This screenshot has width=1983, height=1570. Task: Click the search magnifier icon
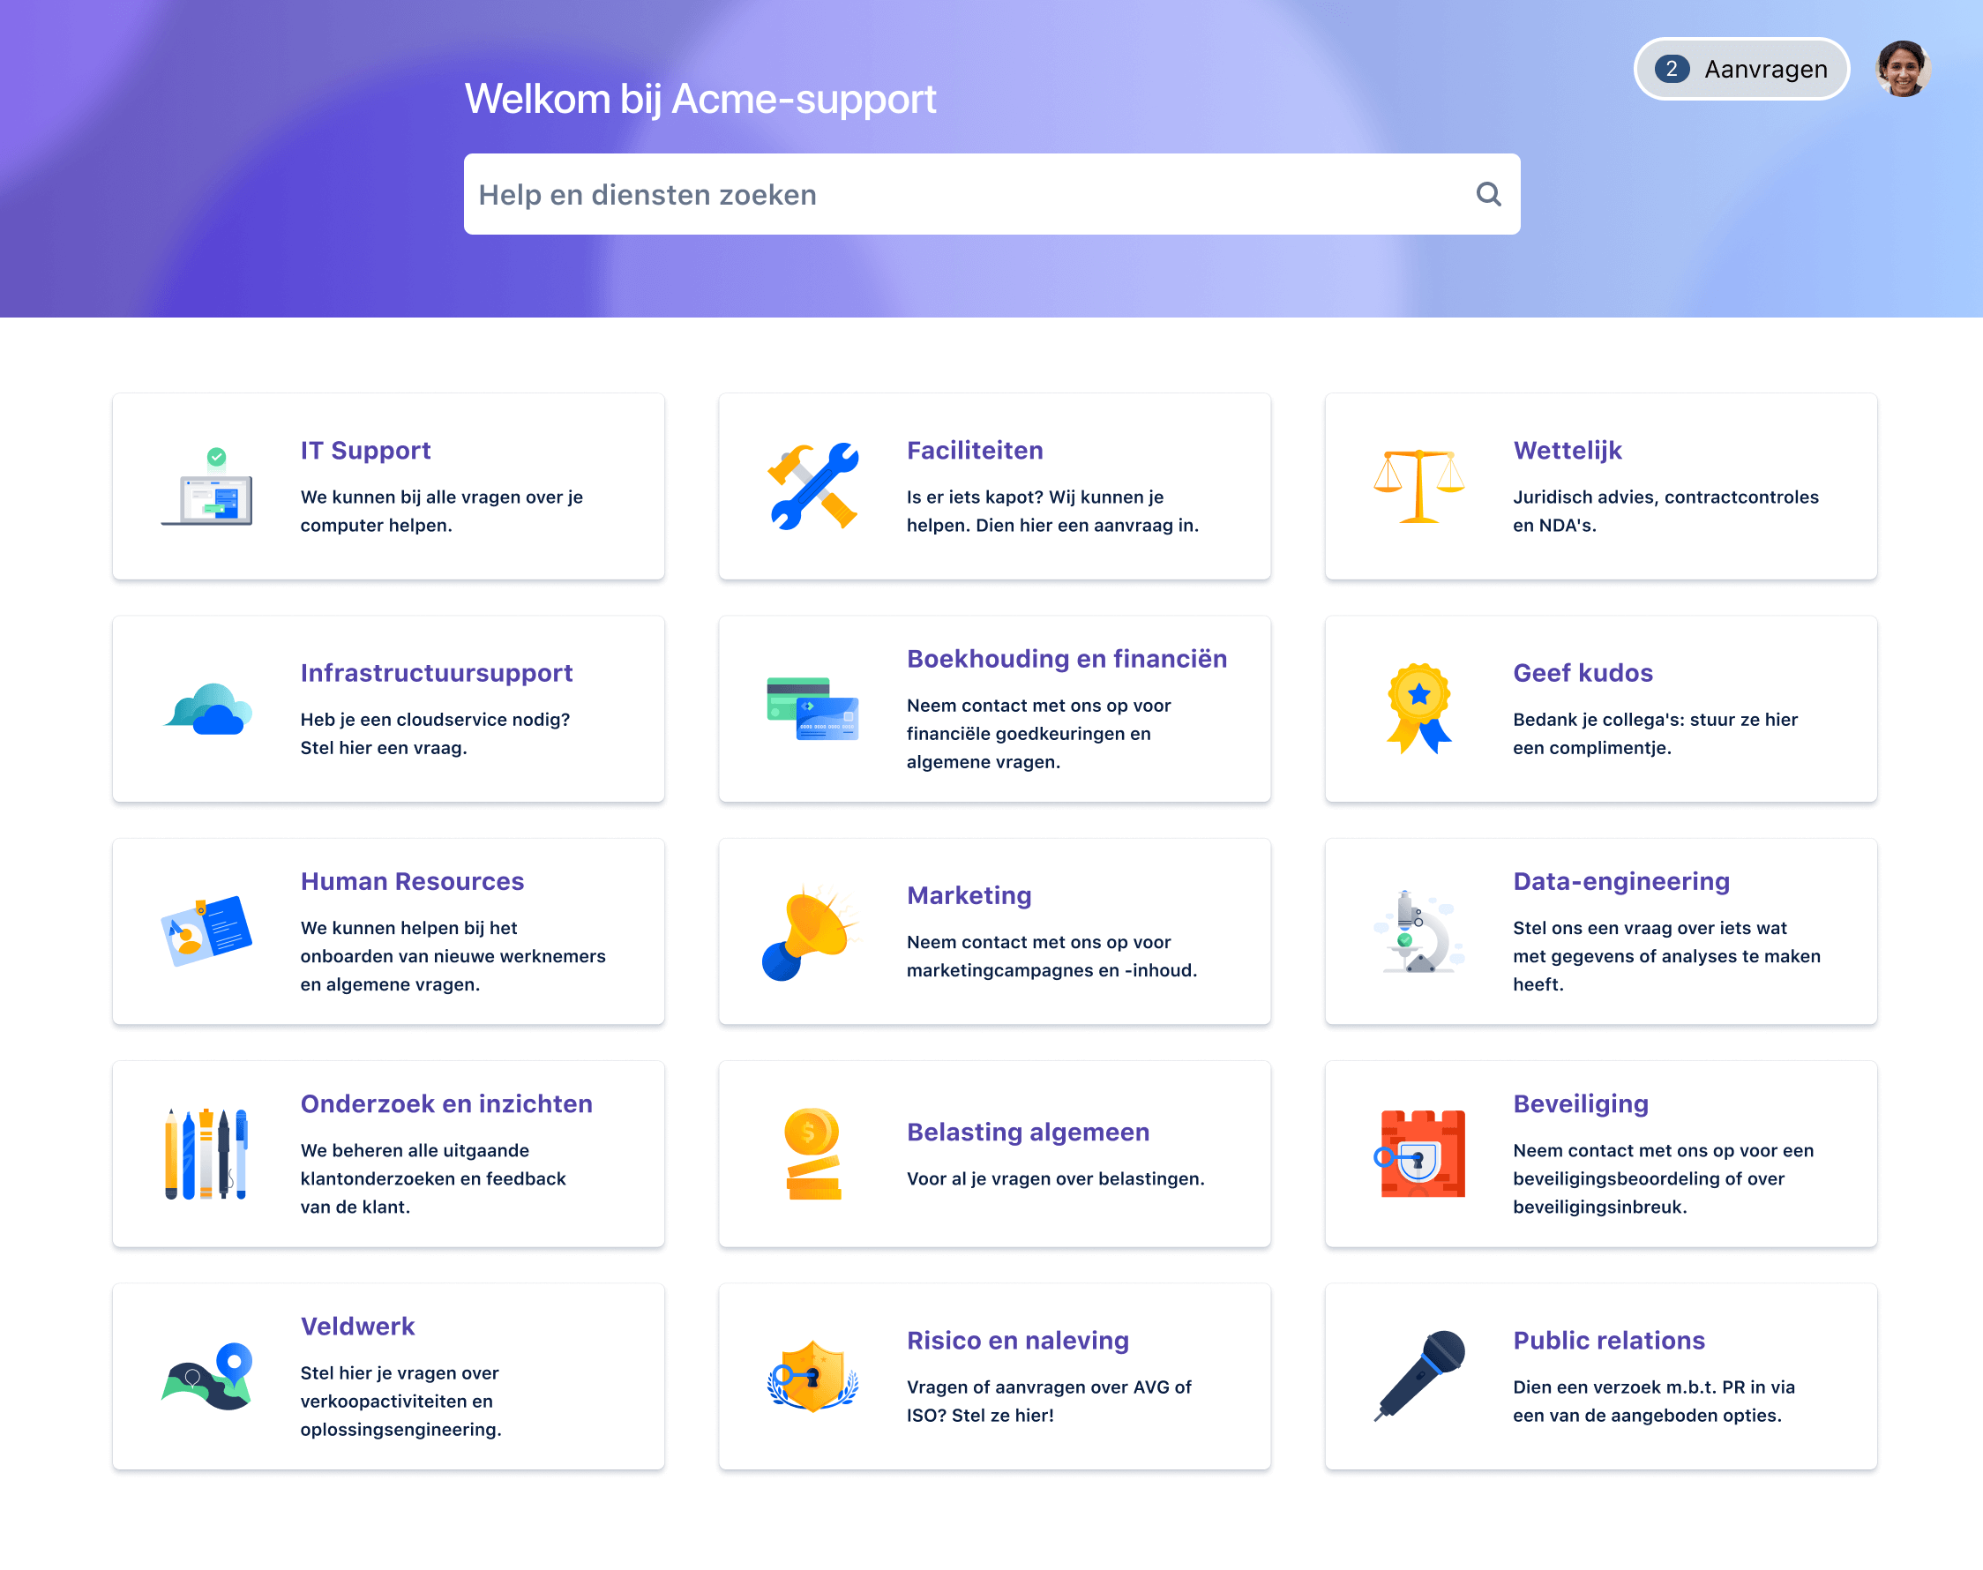(x=1487, y=194)
